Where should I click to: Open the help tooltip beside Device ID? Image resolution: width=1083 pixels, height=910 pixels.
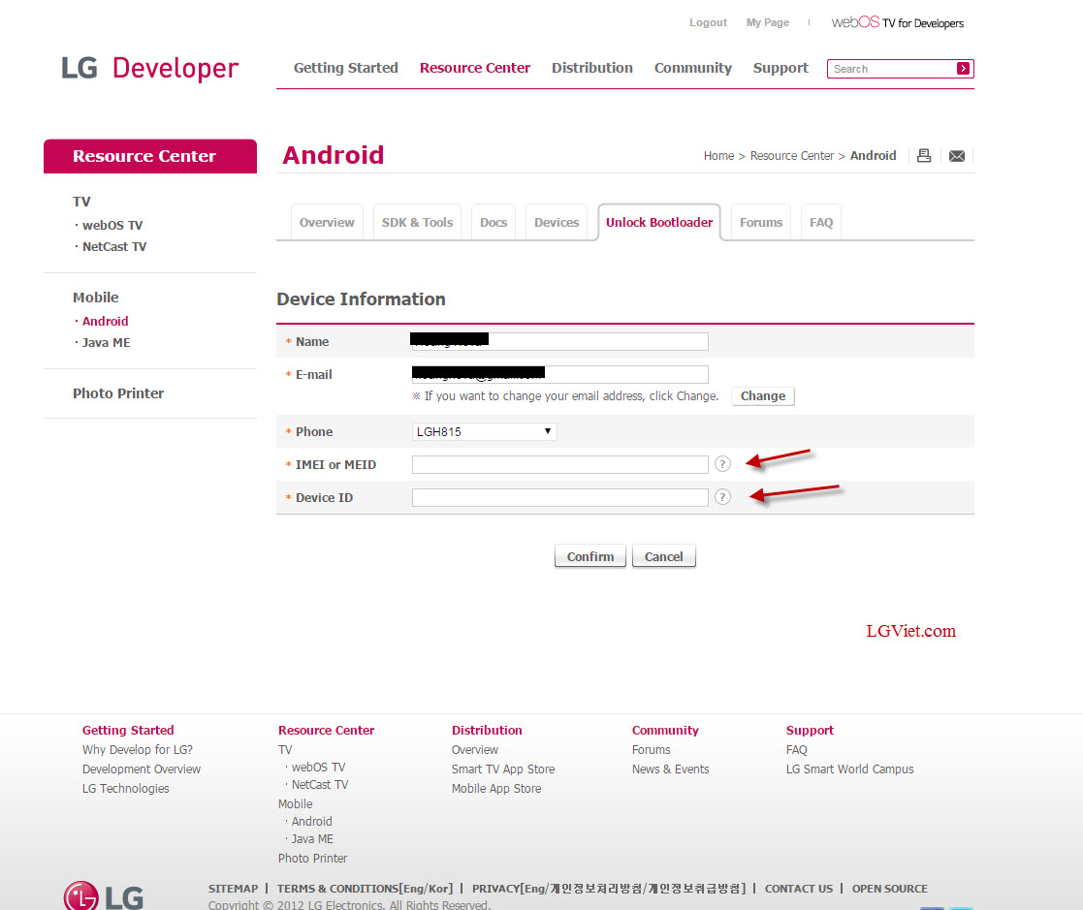(722, 497)
